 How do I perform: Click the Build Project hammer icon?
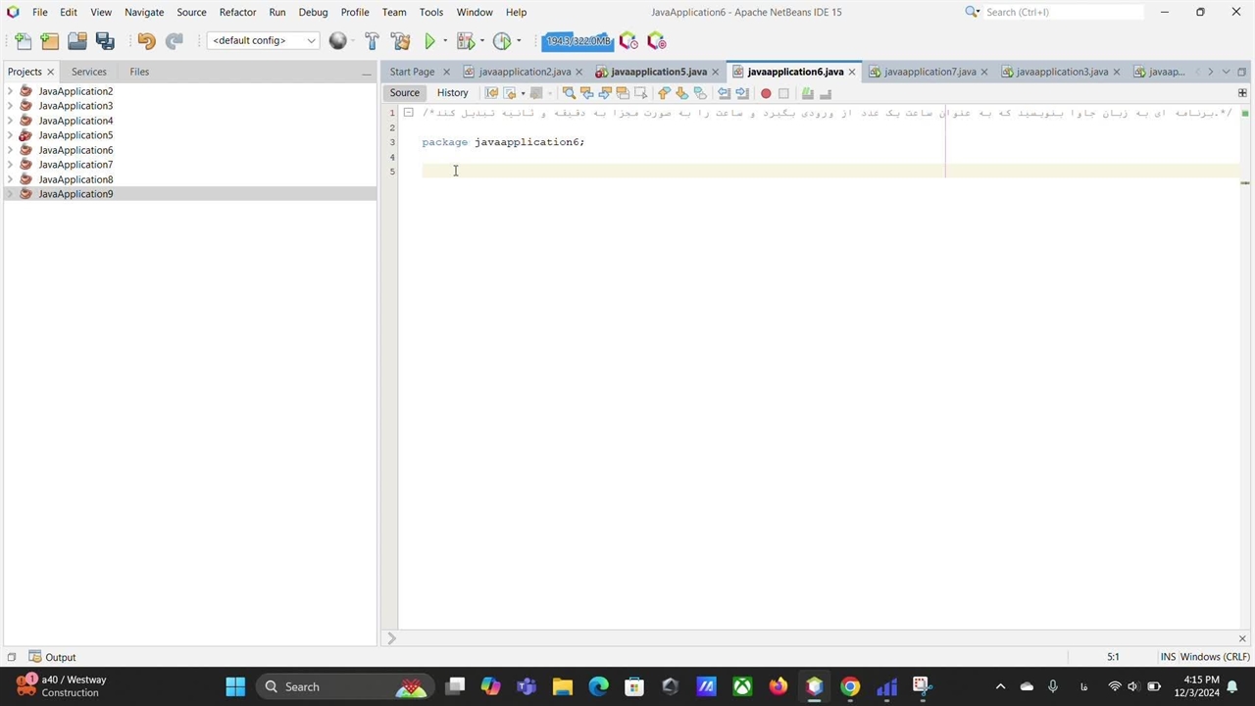pos(372,41)
